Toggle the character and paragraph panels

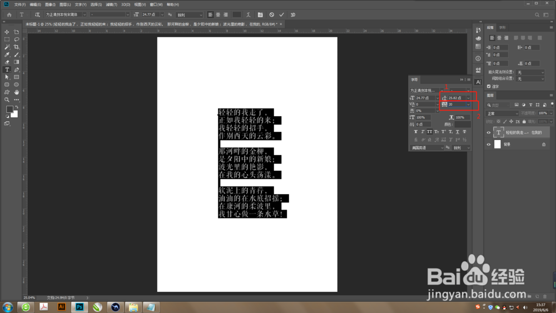pyautogui.click(x=260, y=14)
